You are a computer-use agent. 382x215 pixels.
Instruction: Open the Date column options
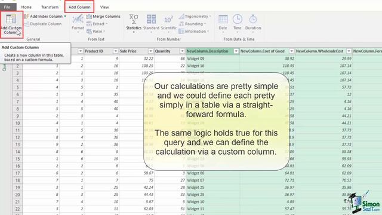223,23
